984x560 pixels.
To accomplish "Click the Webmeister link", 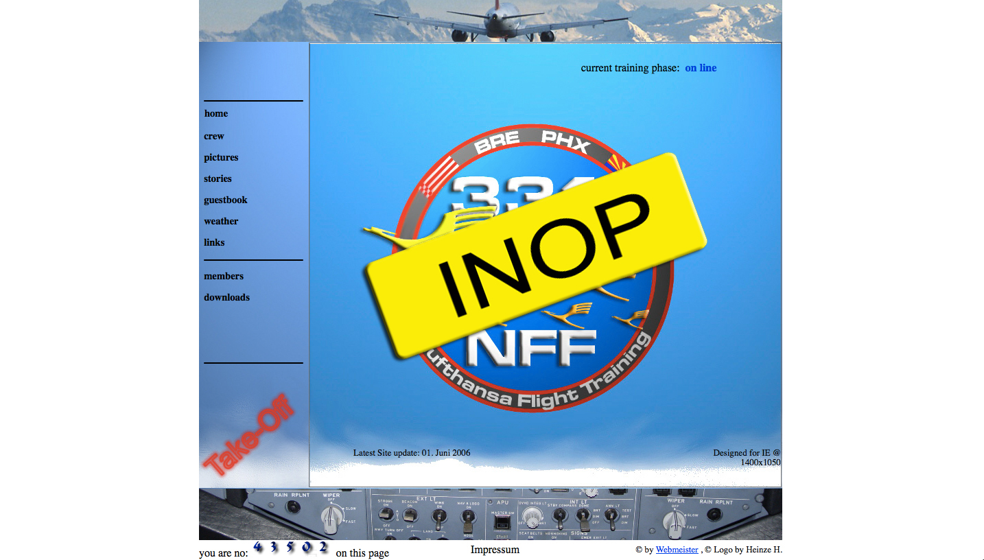I will pos(677,550).
